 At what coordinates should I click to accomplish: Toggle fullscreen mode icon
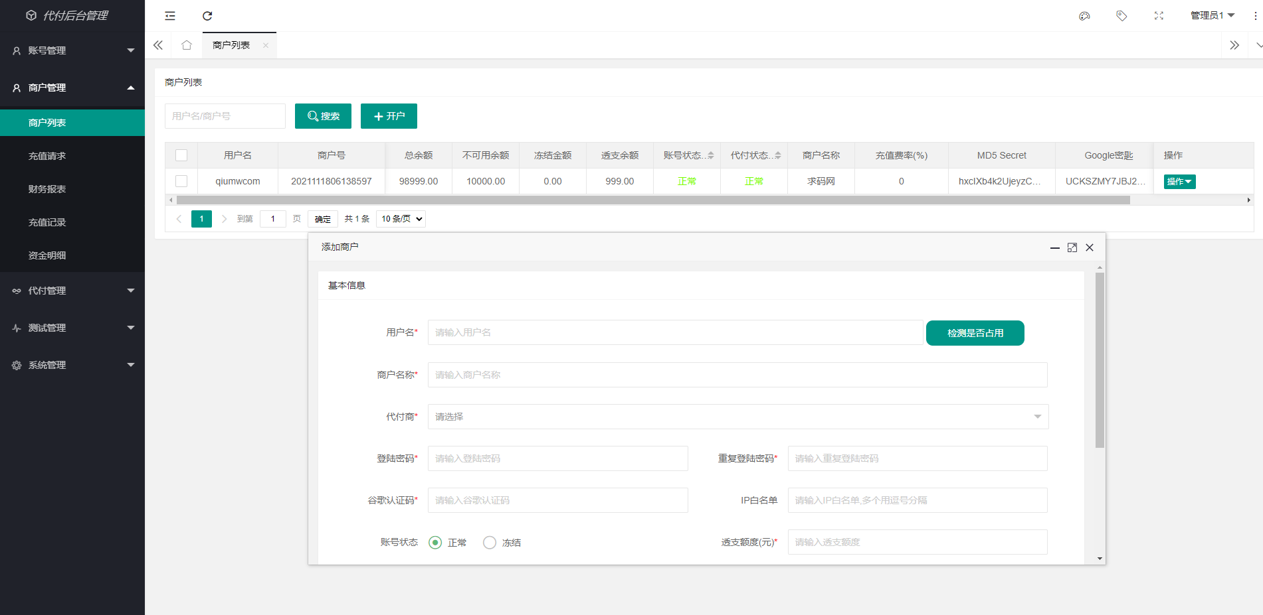coord(1159,16)
